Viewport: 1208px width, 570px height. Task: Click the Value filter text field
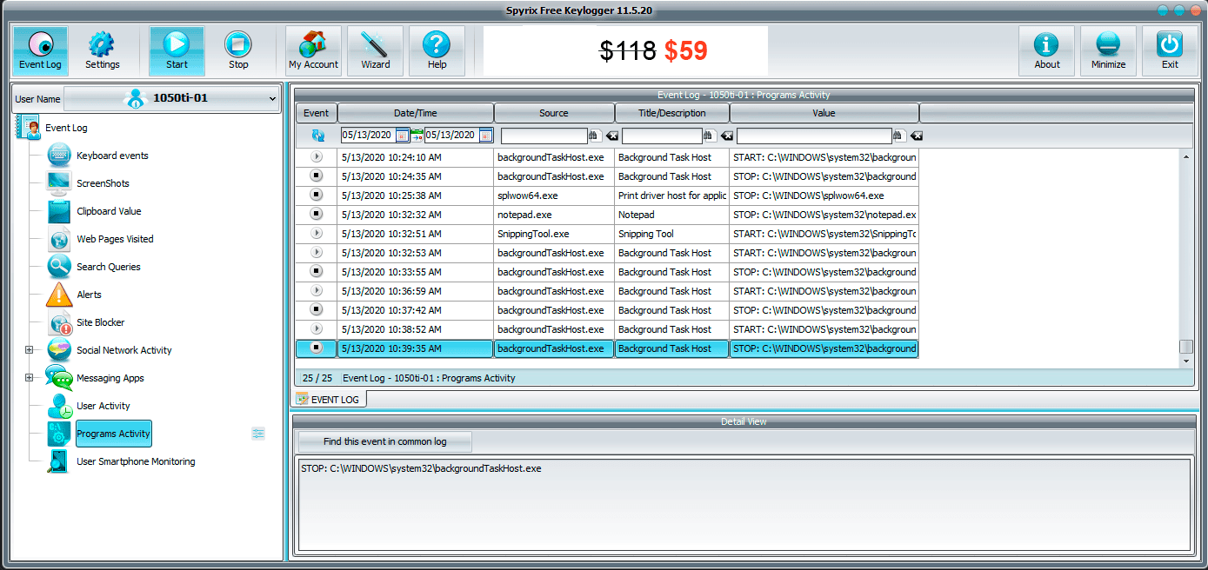(x=814, y=136)
